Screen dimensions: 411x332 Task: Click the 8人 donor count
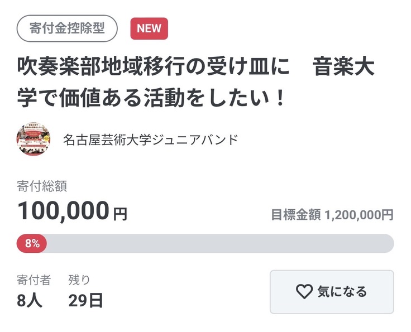[x=30, y=300]
